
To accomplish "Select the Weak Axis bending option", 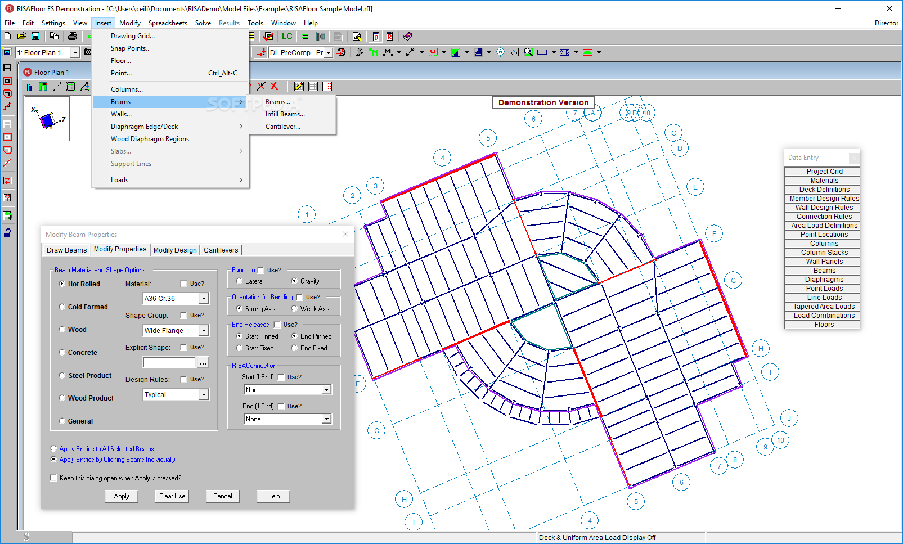I will (x=294, y=309).
